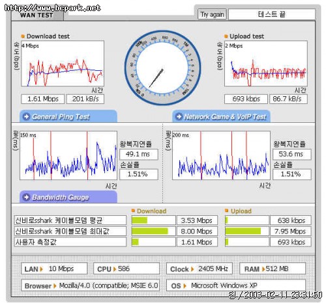Image resolution: width=326 pixels, height=303 pixels.
Task: Click the circular speedometer gauge dial
Action: coord(162,68)
